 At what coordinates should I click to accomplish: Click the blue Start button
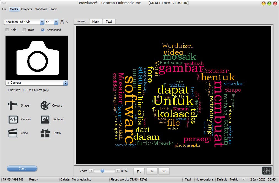point(22,168)
